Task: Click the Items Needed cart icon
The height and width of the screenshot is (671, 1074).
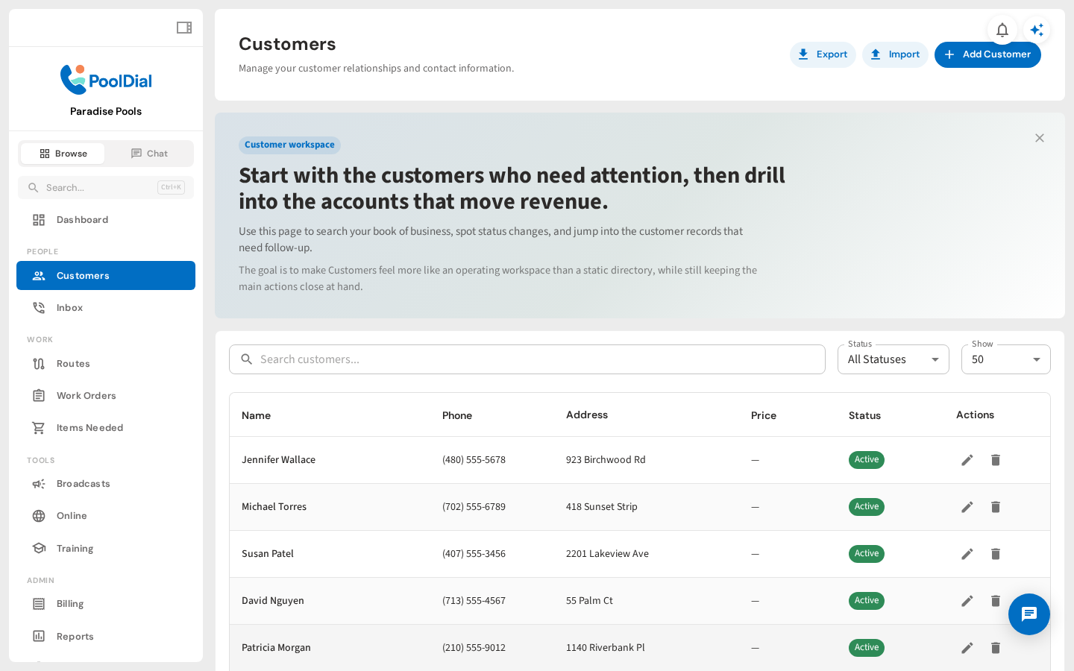Action: tap(39, 428)
